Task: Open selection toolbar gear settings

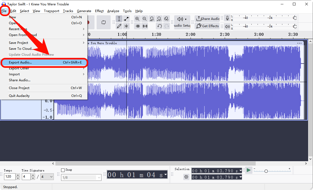Action: coord(186,177)
